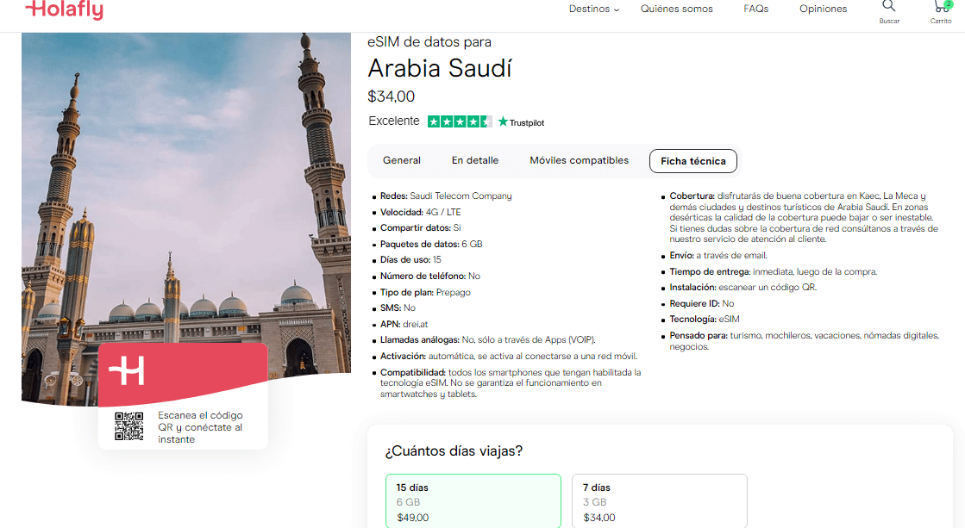Viewport: 965px width, 528px height.
Task: Select the Ficha técnica tab
Action: [693, 160]
